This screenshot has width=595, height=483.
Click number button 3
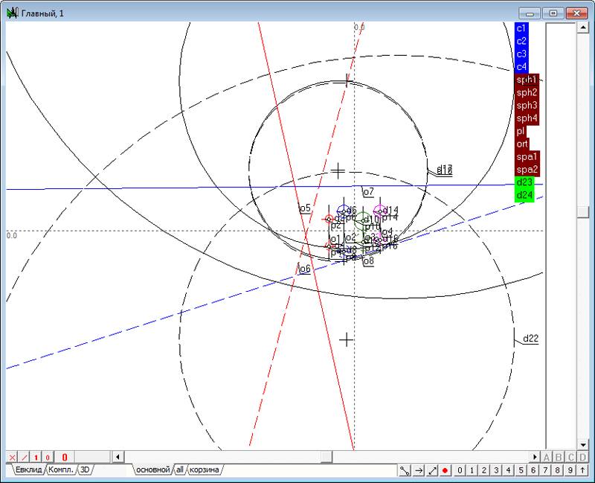[496, 470]
